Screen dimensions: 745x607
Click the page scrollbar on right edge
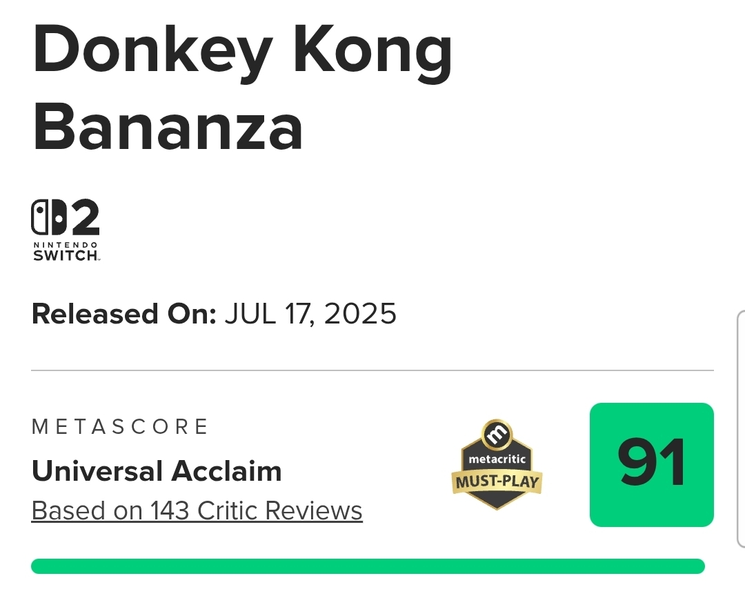[741, 428]
